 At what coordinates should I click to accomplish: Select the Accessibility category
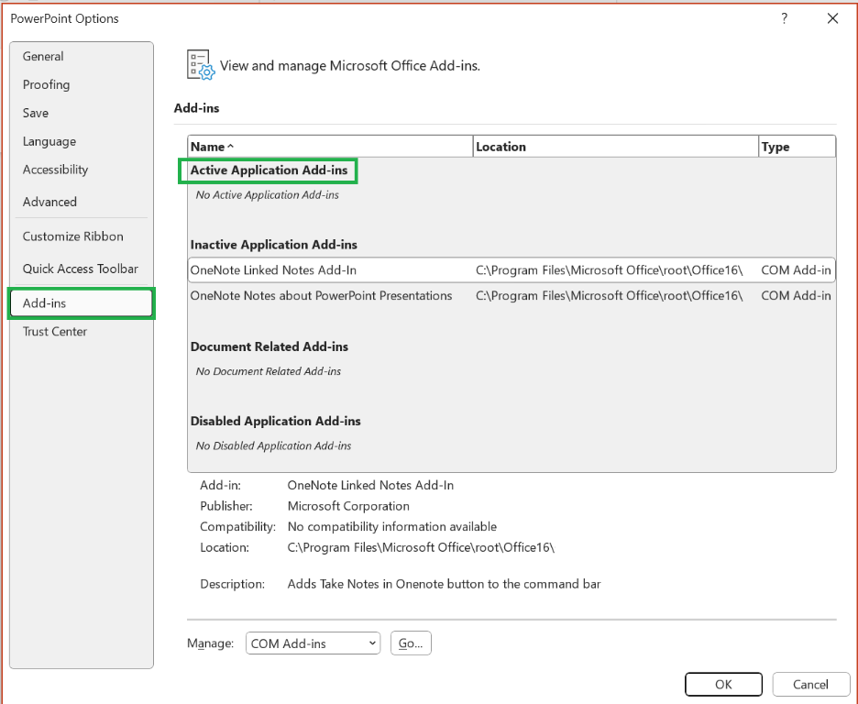[x=55, y=170]
